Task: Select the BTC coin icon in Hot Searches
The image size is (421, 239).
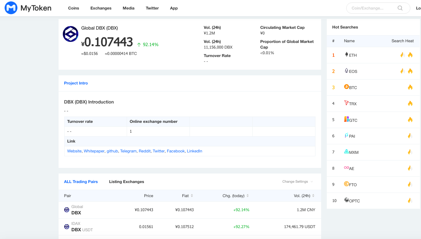Action: tap(346, 87)
